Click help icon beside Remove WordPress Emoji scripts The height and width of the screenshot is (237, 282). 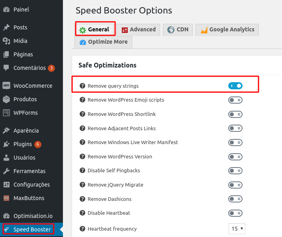[x=82, y=100]
